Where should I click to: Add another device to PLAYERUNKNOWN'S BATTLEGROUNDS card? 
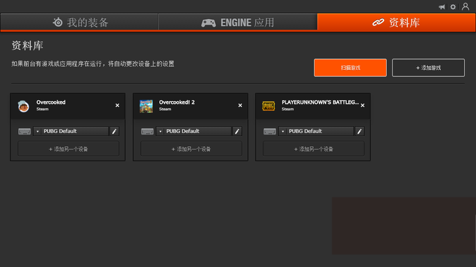point(314,149)
